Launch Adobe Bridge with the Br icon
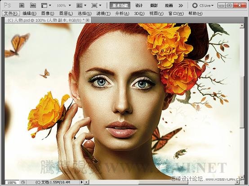 22,5
